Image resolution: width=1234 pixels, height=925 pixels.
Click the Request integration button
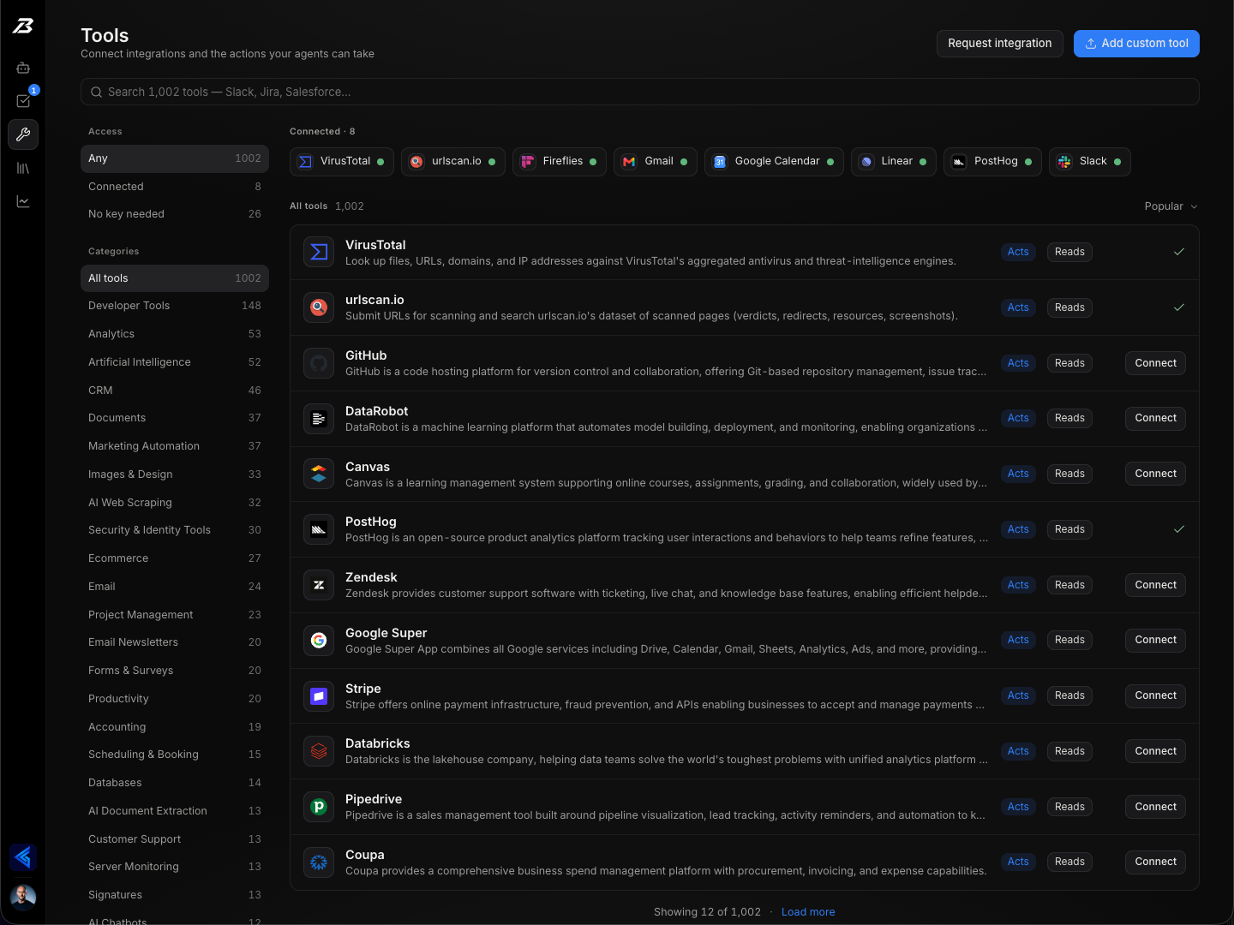1000,44
